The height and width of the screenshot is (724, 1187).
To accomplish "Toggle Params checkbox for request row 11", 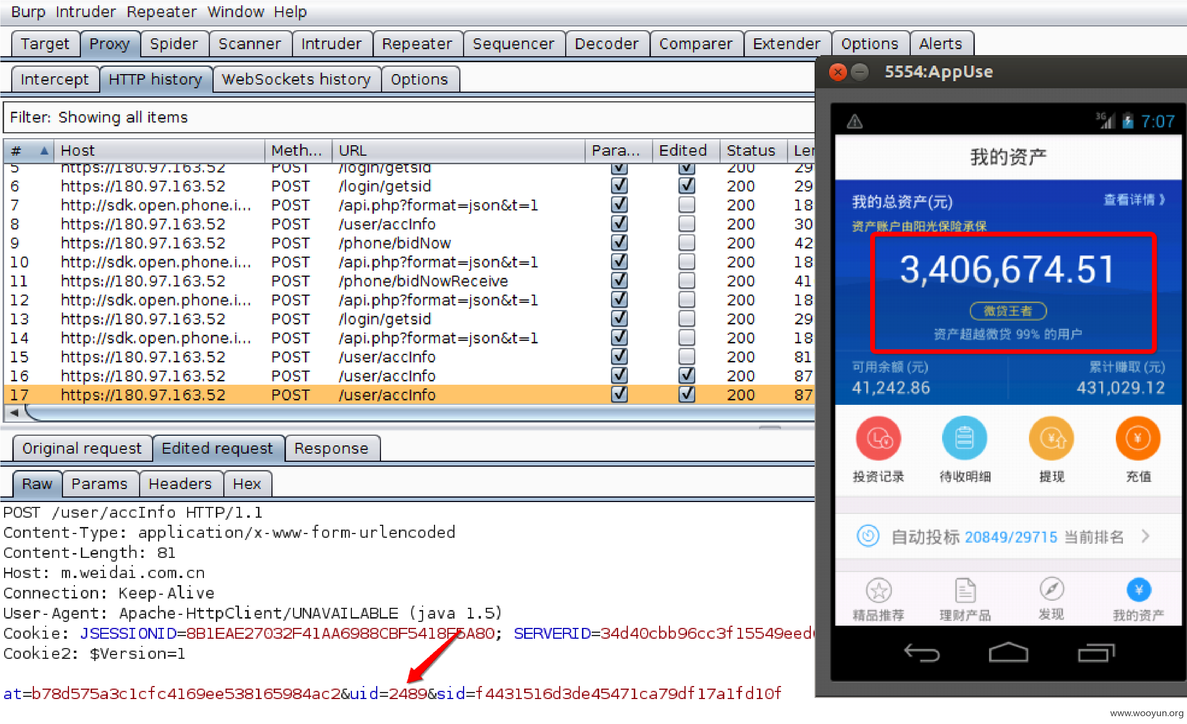I will [x=619, y=281].
